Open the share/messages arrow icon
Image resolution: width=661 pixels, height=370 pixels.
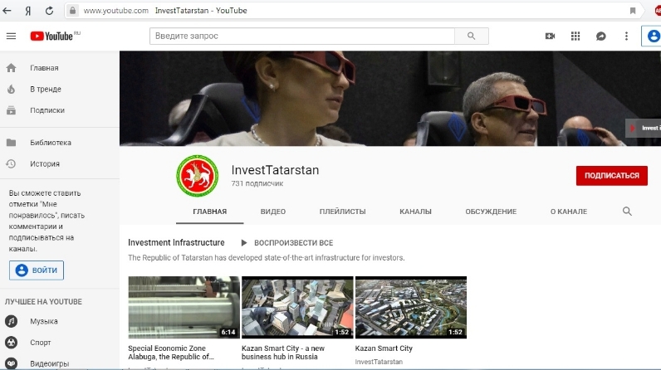coord(600,36)
